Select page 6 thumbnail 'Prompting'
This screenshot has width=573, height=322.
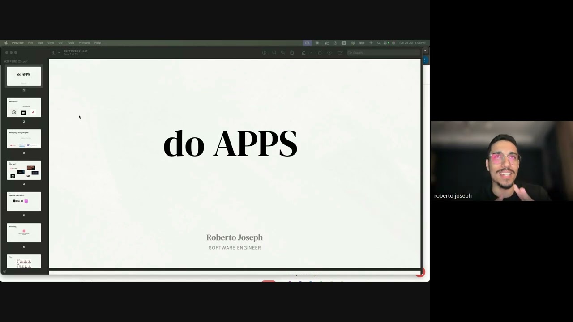point(24,233)
